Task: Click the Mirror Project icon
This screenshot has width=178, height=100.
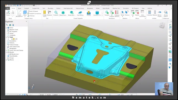Action: point(159,14)
